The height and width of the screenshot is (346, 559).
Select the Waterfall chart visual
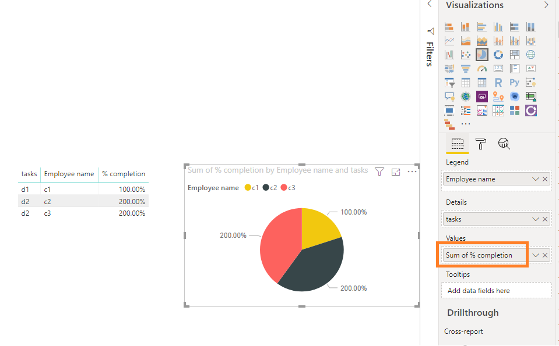[449, 55]
